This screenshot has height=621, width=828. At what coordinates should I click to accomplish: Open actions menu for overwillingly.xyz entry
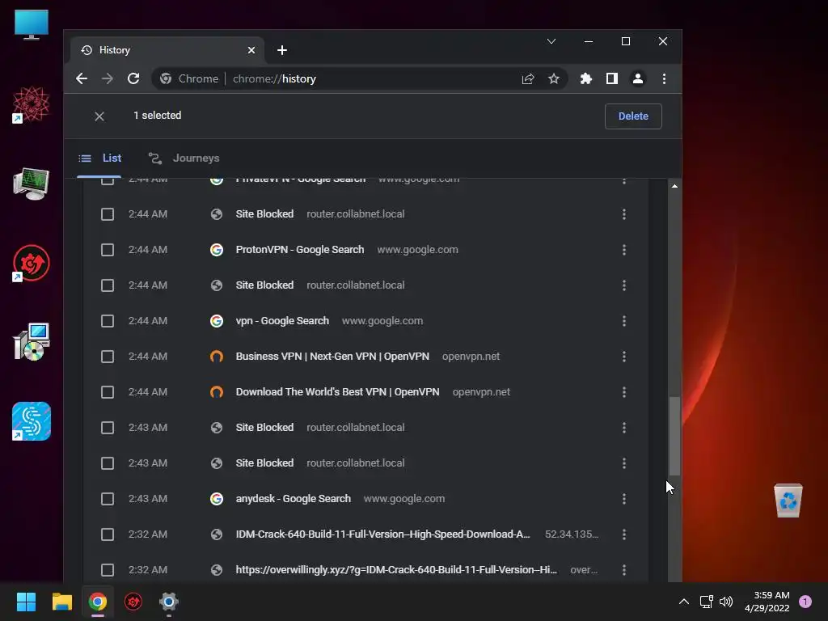[x=623, y=570]
